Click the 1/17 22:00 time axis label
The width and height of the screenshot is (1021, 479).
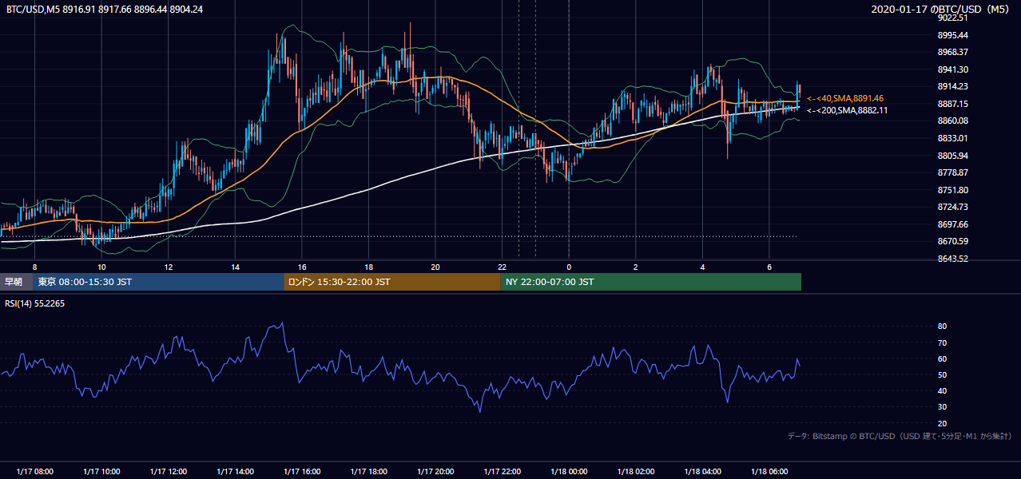(x=502, y=472)
